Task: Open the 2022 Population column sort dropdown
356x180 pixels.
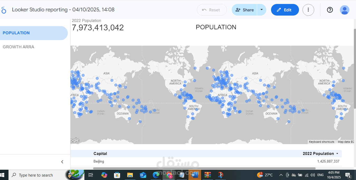Action: (337, 153)
